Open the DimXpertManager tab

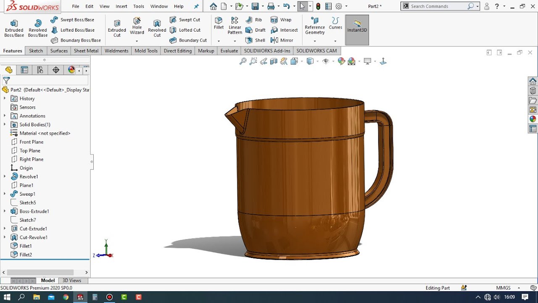point(55,70)
